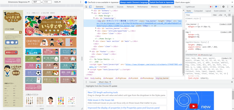Switch to the Elements tab
234x110 pixels.
pyautogui.click(x=99, y=7)
